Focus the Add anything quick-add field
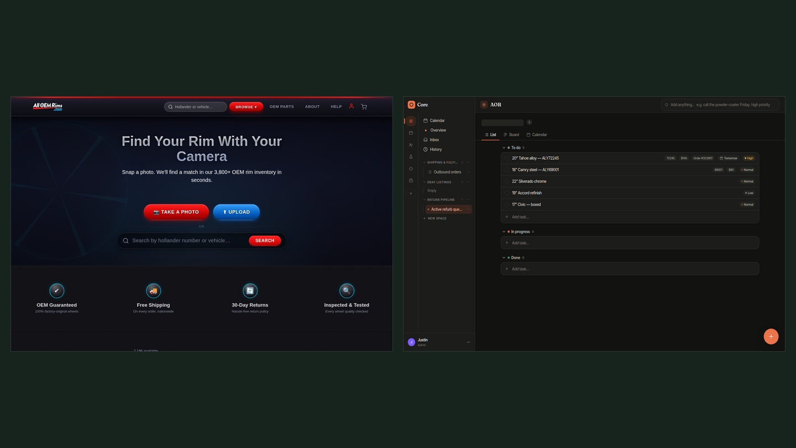 720,105
